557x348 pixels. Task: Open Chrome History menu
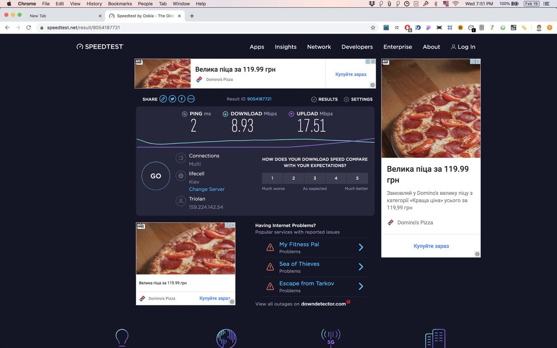tap(94, 3)
